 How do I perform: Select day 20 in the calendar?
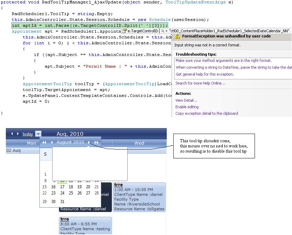pos(88,187)
